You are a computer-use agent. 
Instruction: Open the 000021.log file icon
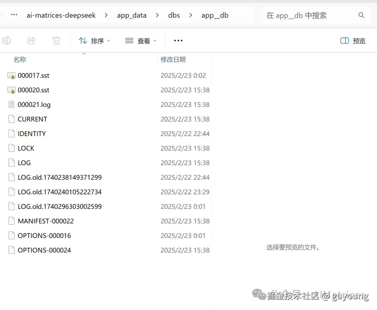[x=11, y=104]
